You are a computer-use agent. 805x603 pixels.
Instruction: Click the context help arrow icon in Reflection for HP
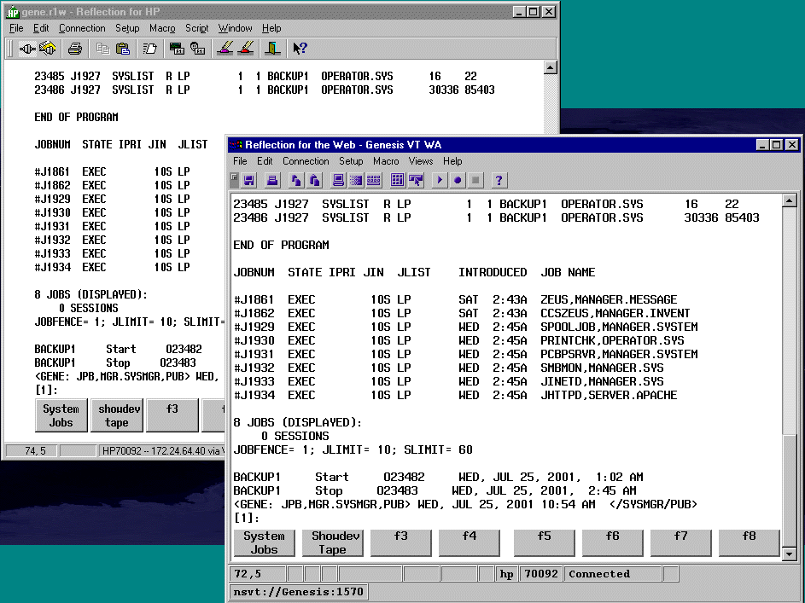[300, 49]
